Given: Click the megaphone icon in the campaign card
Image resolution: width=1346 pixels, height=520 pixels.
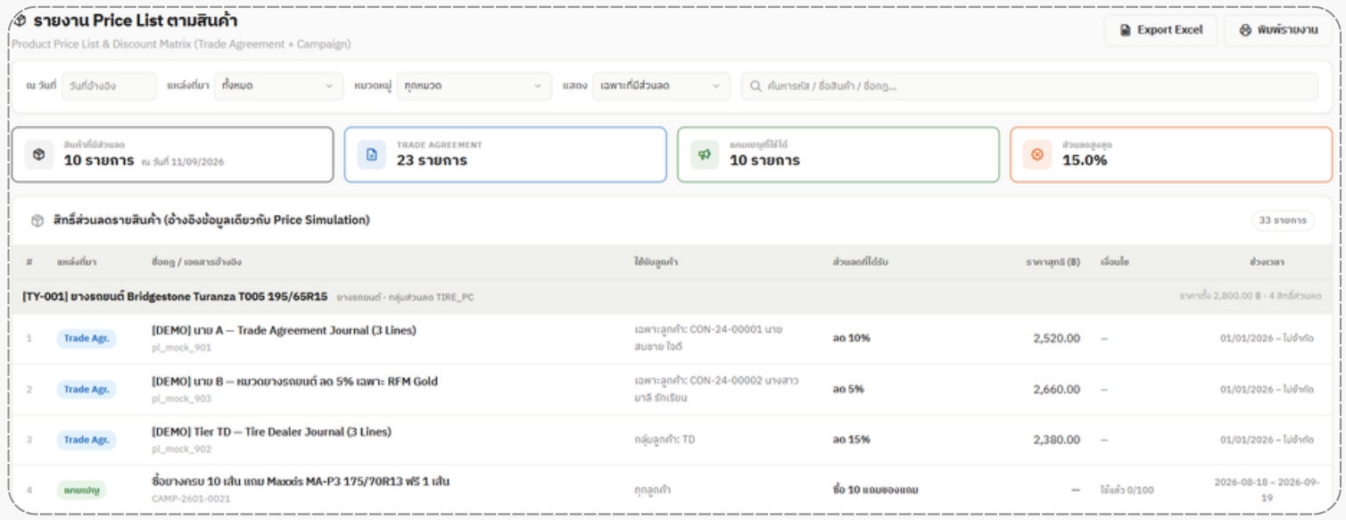Looking at the screenshot, I should (705, 154).
